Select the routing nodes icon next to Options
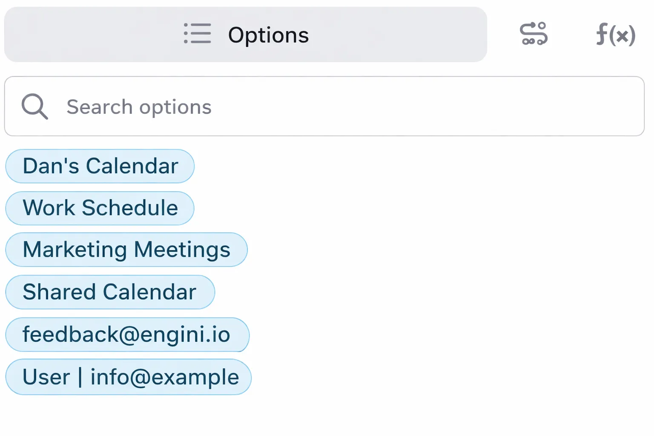654x436 pixels. pyautogui.click(x=534, y=34)
